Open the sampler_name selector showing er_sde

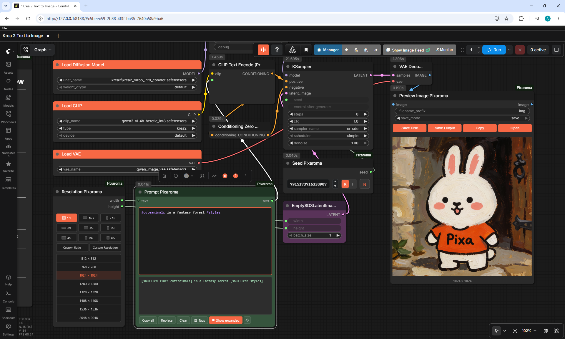pyautogui.click(x=328, y=129)
